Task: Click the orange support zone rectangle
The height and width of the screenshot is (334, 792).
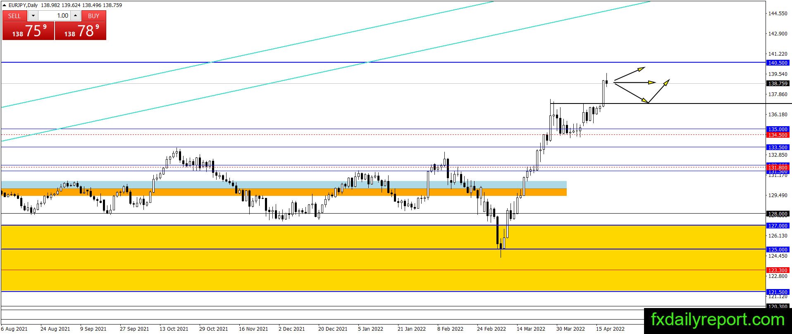Action: coord(284,192)
